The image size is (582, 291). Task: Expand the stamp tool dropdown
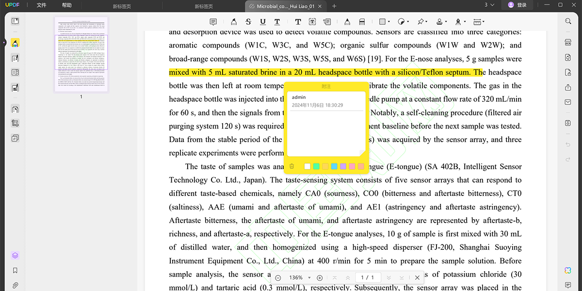441,22
